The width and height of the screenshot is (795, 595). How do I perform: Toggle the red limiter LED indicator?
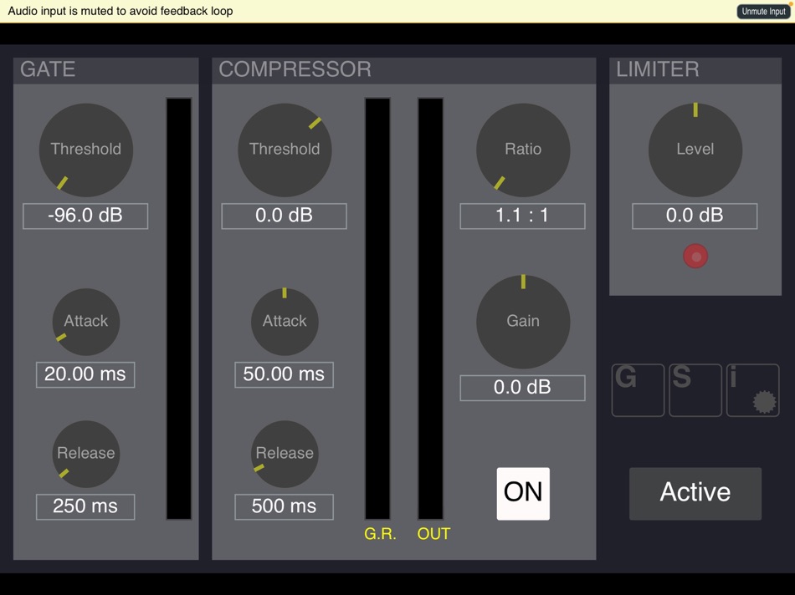click(x=695, y=256)
